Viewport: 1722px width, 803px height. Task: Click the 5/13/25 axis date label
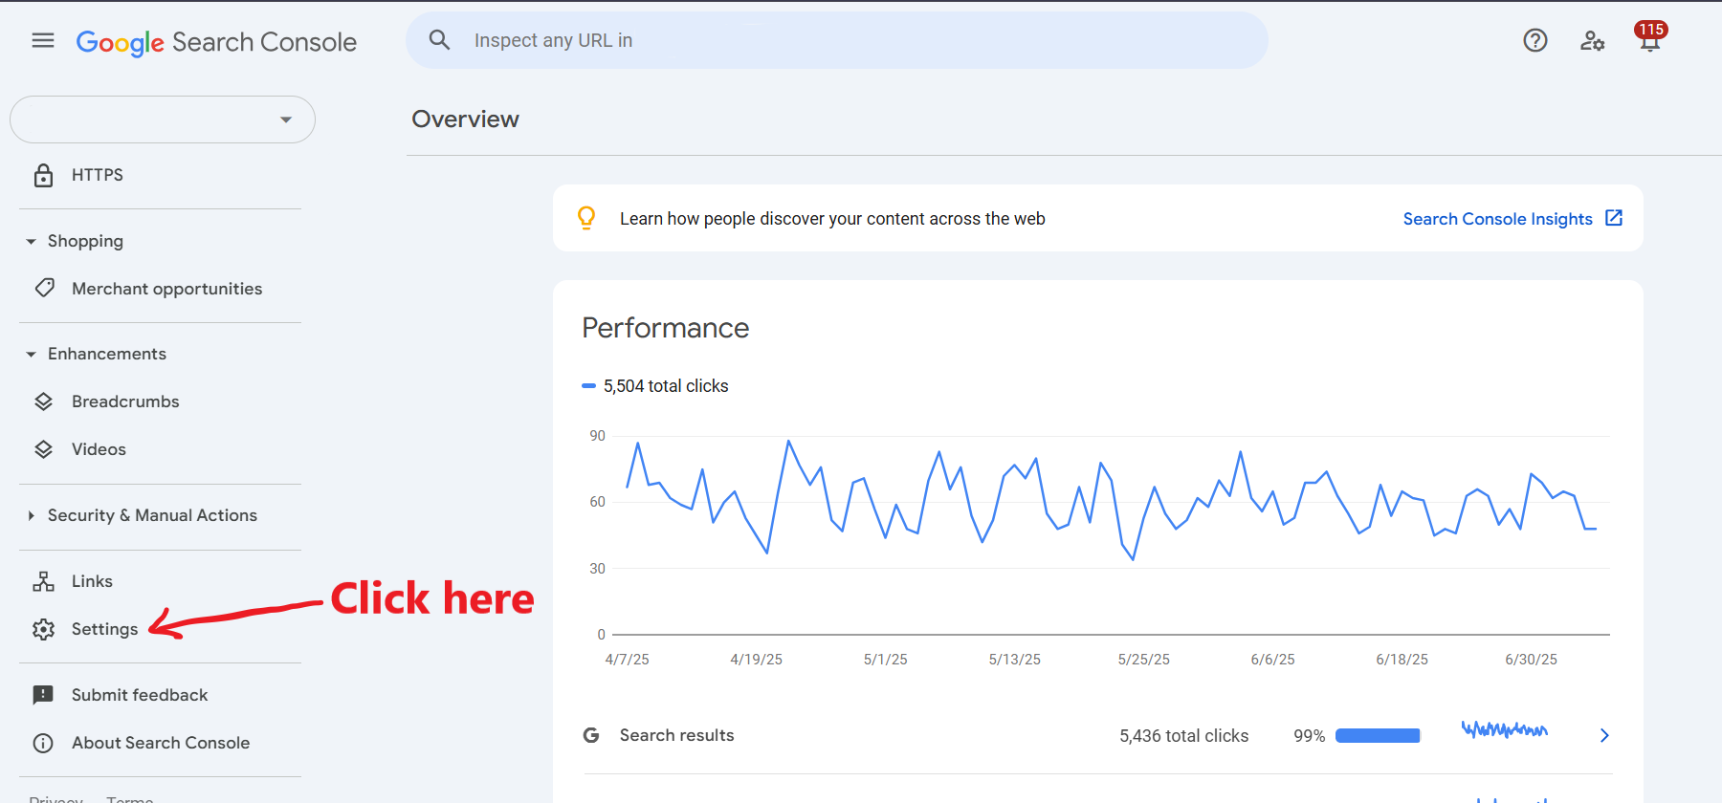click(1014, 660)
